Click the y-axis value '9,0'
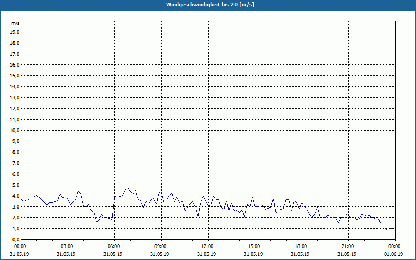This screenshot has height=260, width=416. [16, 141]
